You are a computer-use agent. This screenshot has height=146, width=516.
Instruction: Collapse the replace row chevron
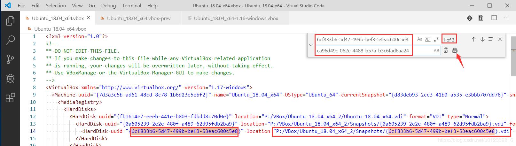[x=311, y=45]
